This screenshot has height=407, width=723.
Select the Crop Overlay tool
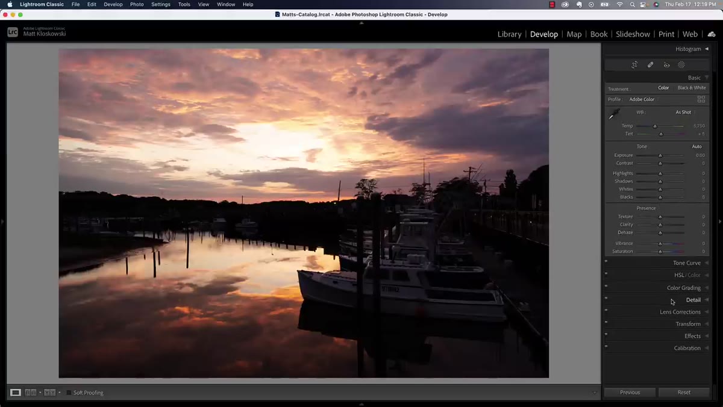pyautogui.click(x=634, y=65)
